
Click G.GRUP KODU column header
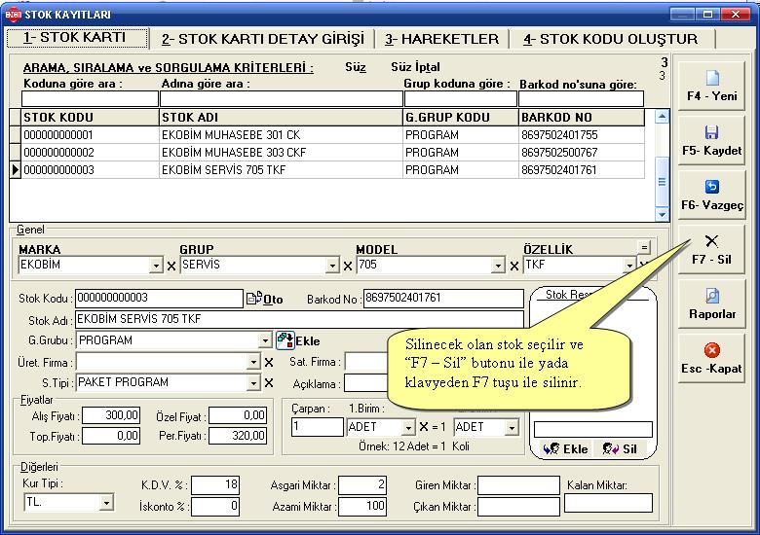click(x=461, y=118)
